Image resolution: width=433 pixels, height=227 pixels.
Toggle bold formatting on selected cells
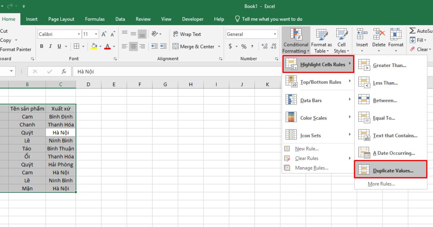(x=41, y=46)
